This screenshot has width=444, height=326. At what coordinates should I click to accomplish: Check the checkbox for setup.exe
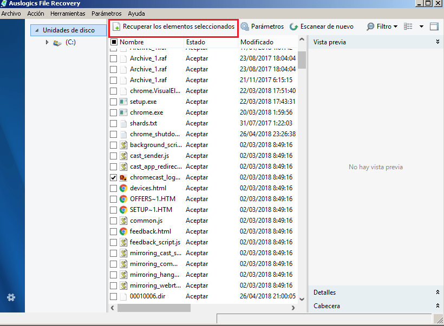(x=113, y=101)
